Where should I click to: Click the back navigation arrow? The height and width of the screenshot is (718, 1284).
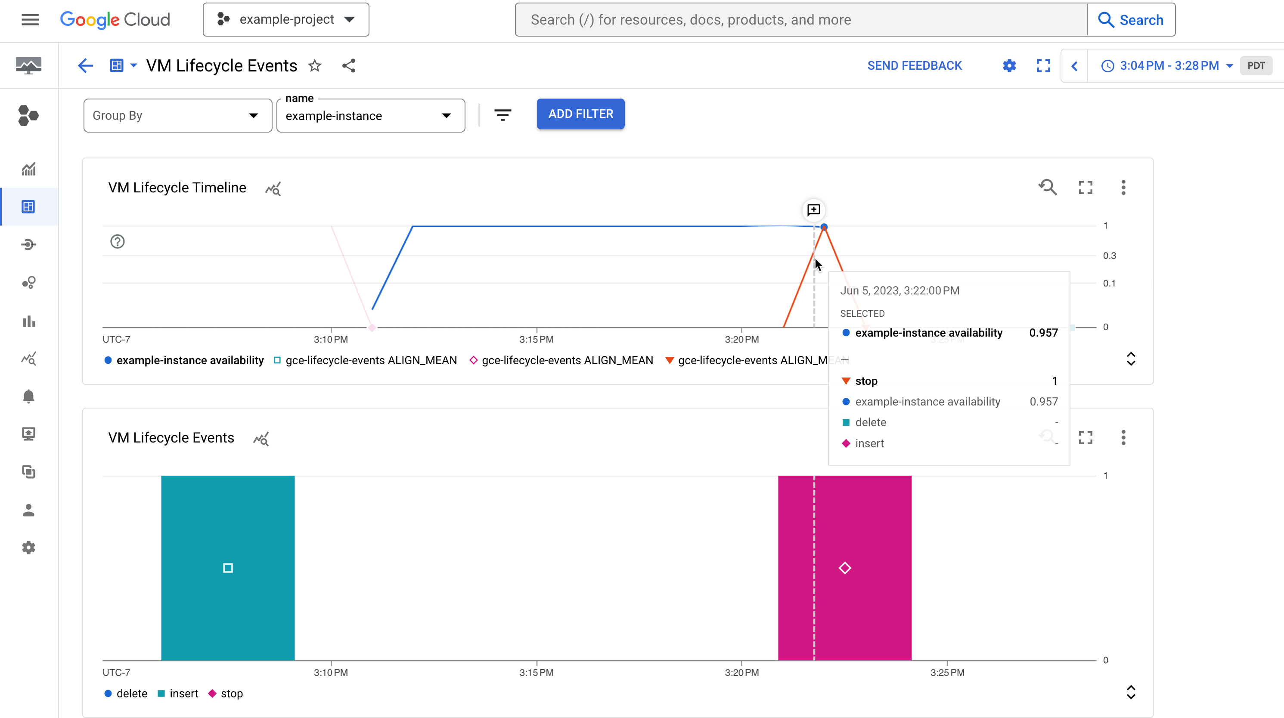[86, 65]
